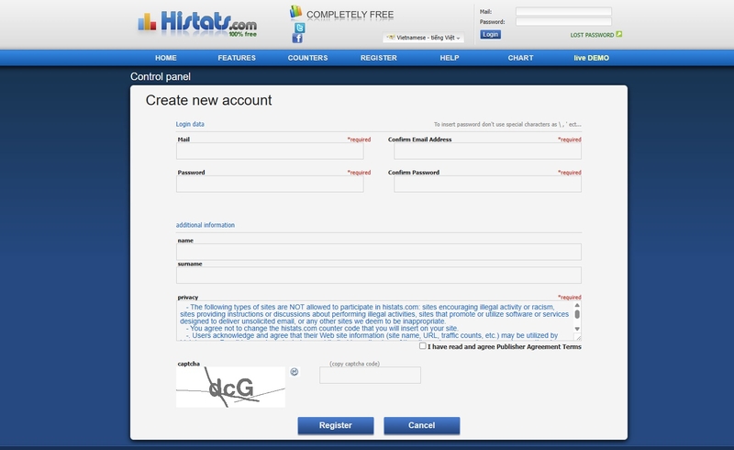
Task: Click the copy captcha code field
Action: 371,375
